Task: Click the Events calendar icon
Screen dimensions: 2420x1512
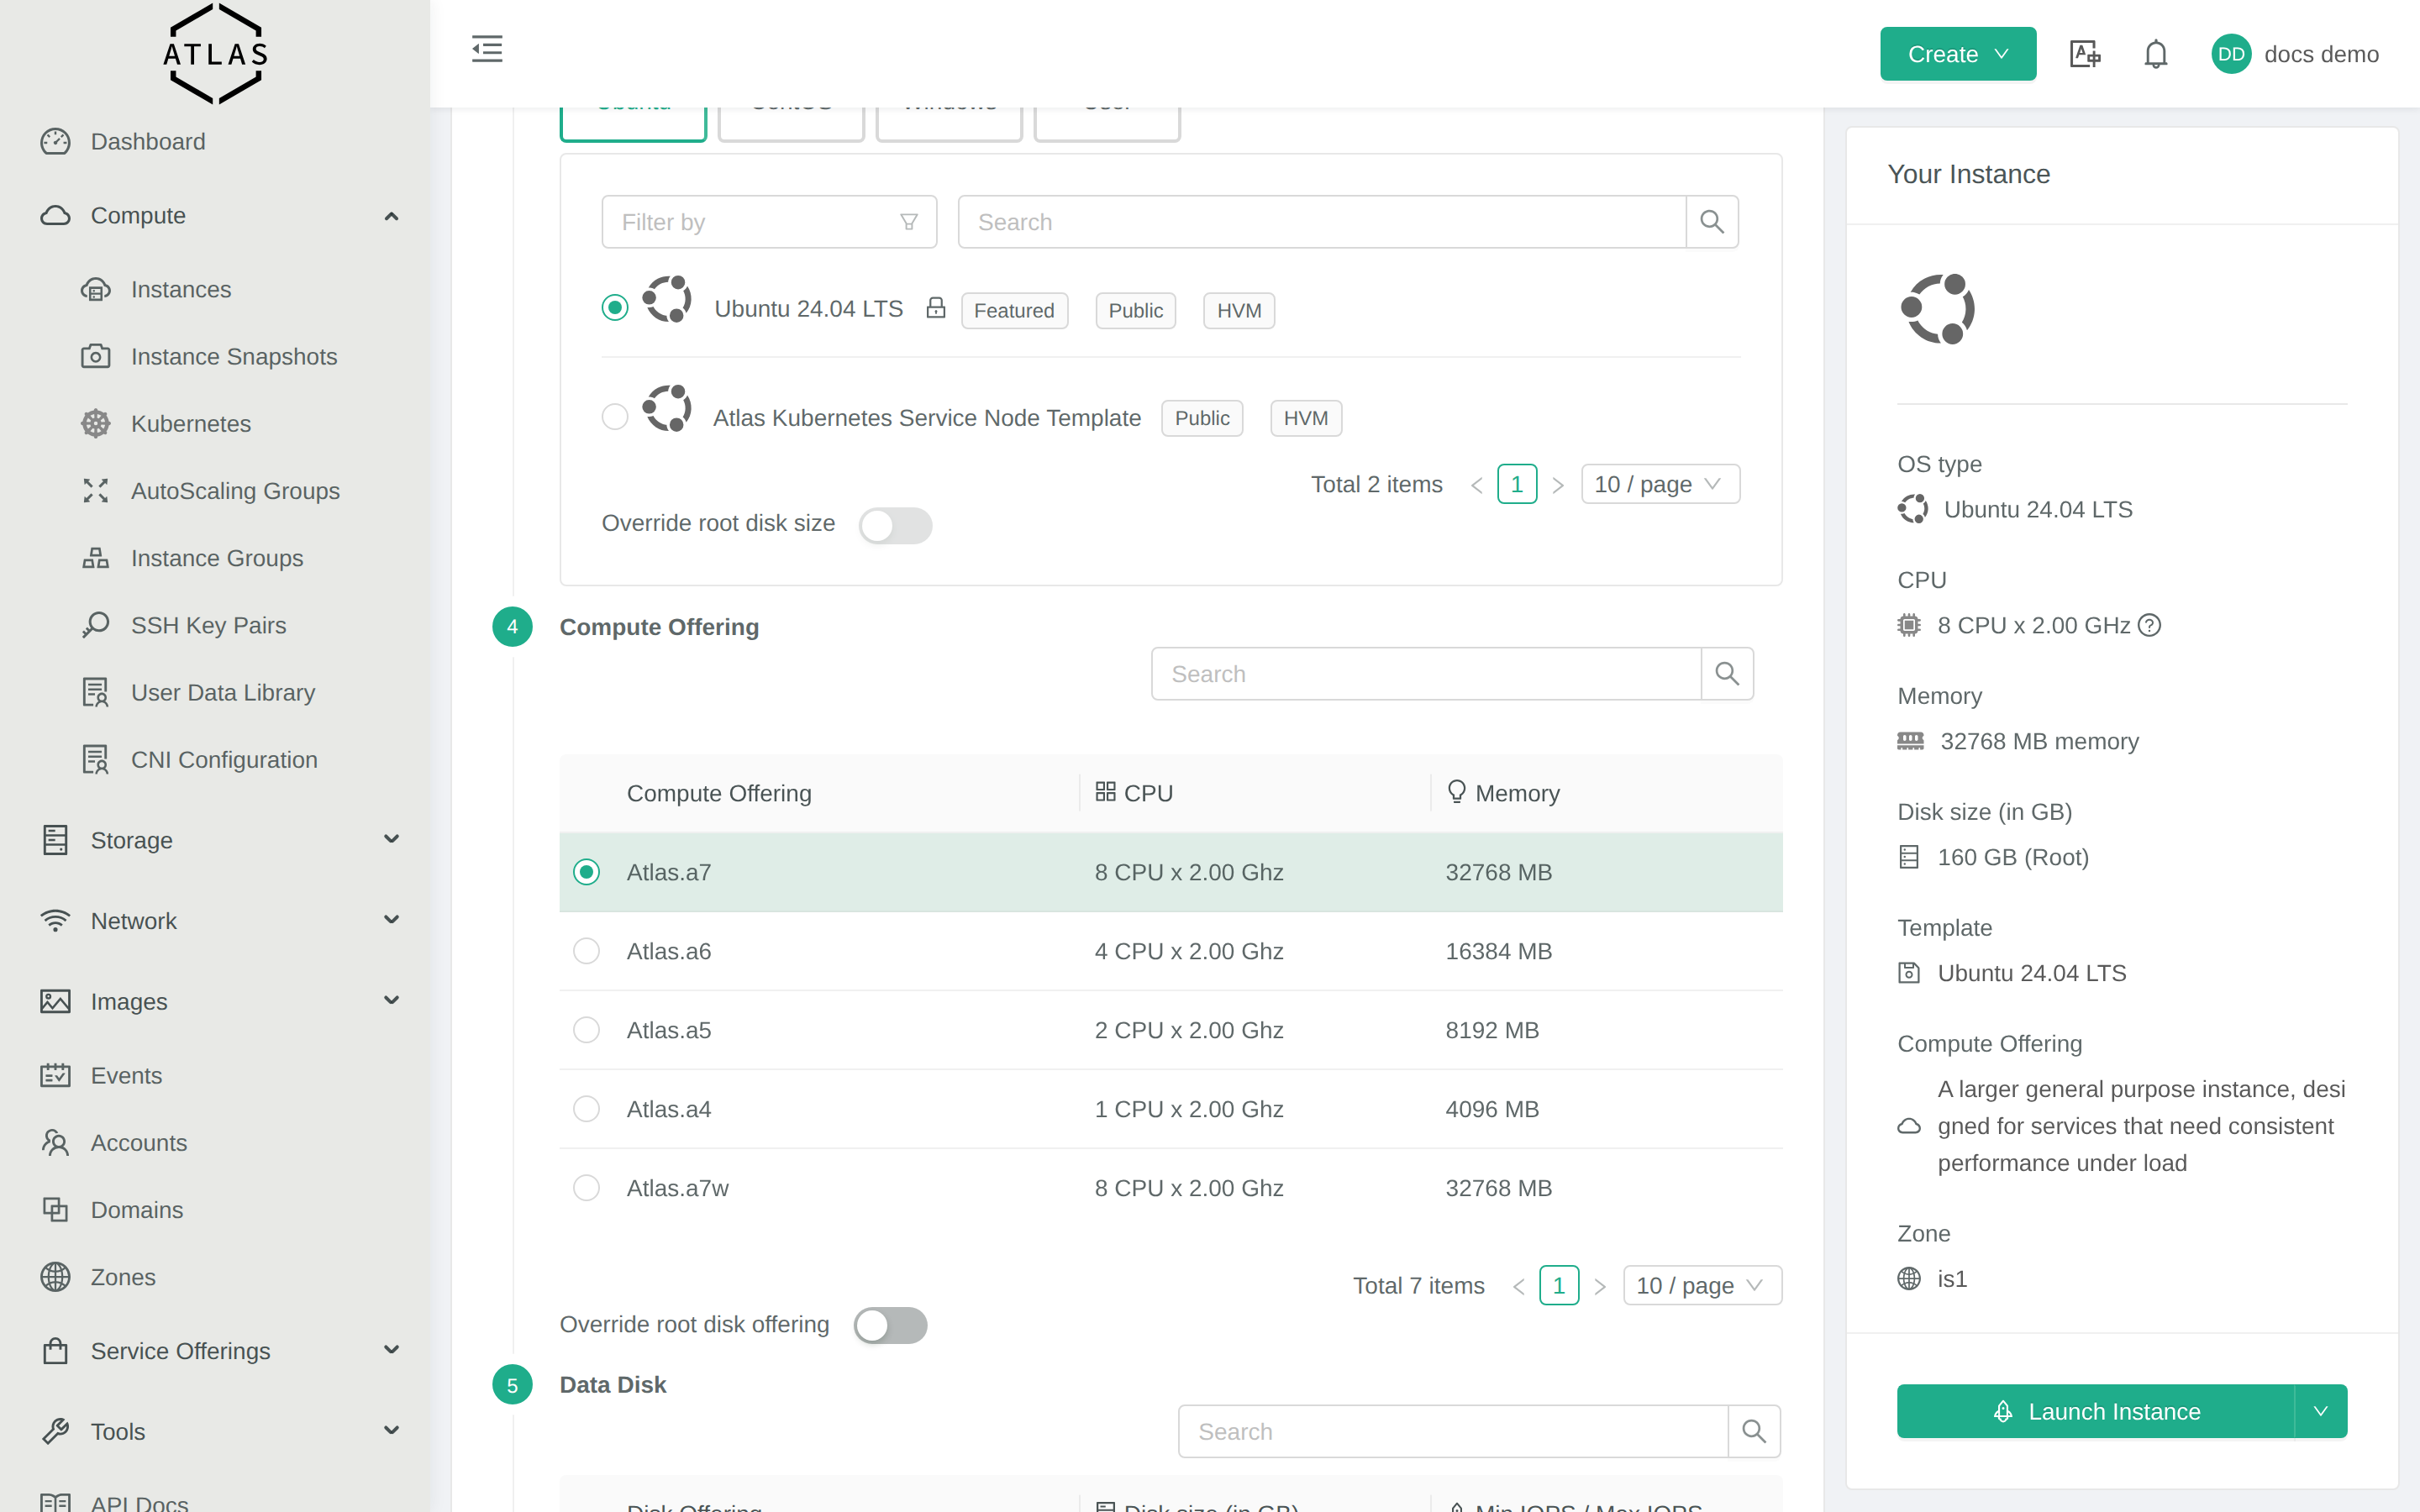Action: (56, 1075)
